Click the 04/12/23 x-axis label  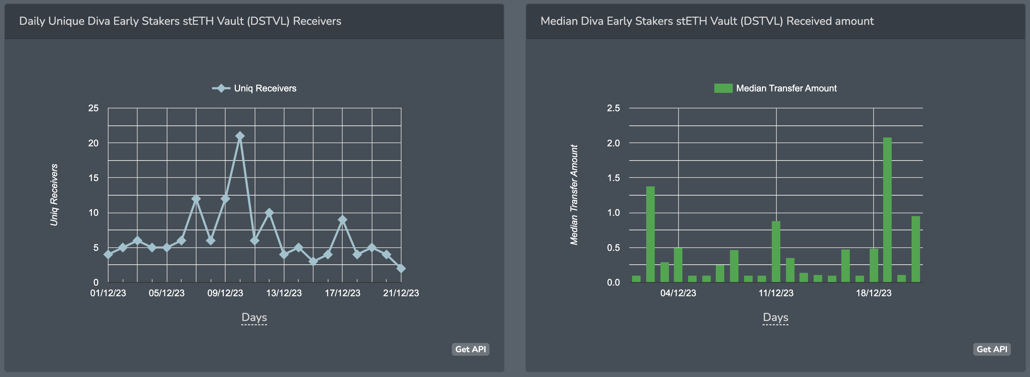(x=678, y=293)
